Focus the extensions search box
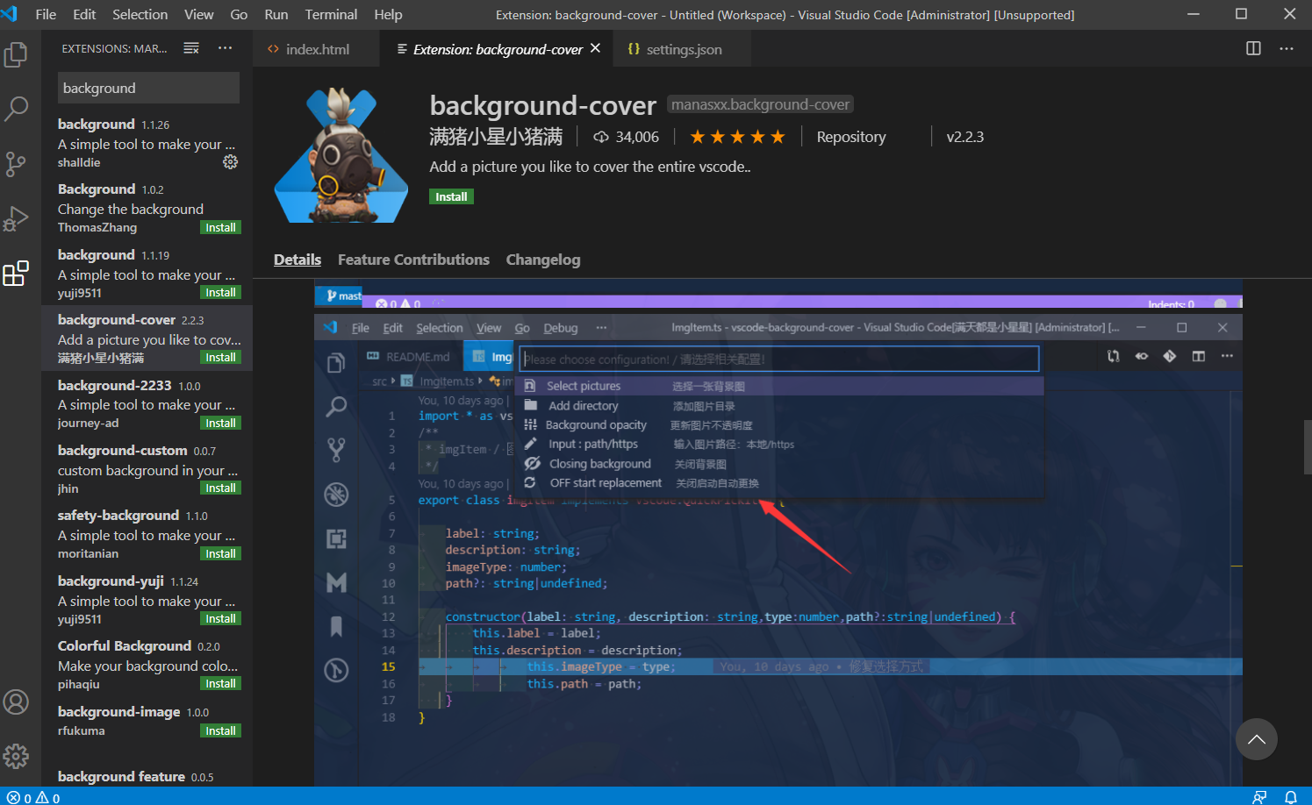The image size is (1312, 805). coord(148,88)
